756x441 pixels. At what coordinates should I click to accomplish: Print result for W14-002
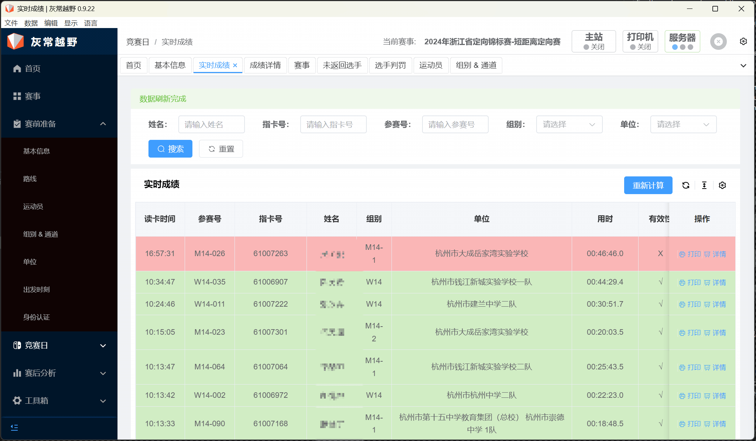[690, 396]
